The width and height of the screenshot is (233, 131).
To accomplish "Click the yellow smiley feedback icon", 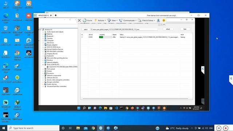I will pos(163,20).
